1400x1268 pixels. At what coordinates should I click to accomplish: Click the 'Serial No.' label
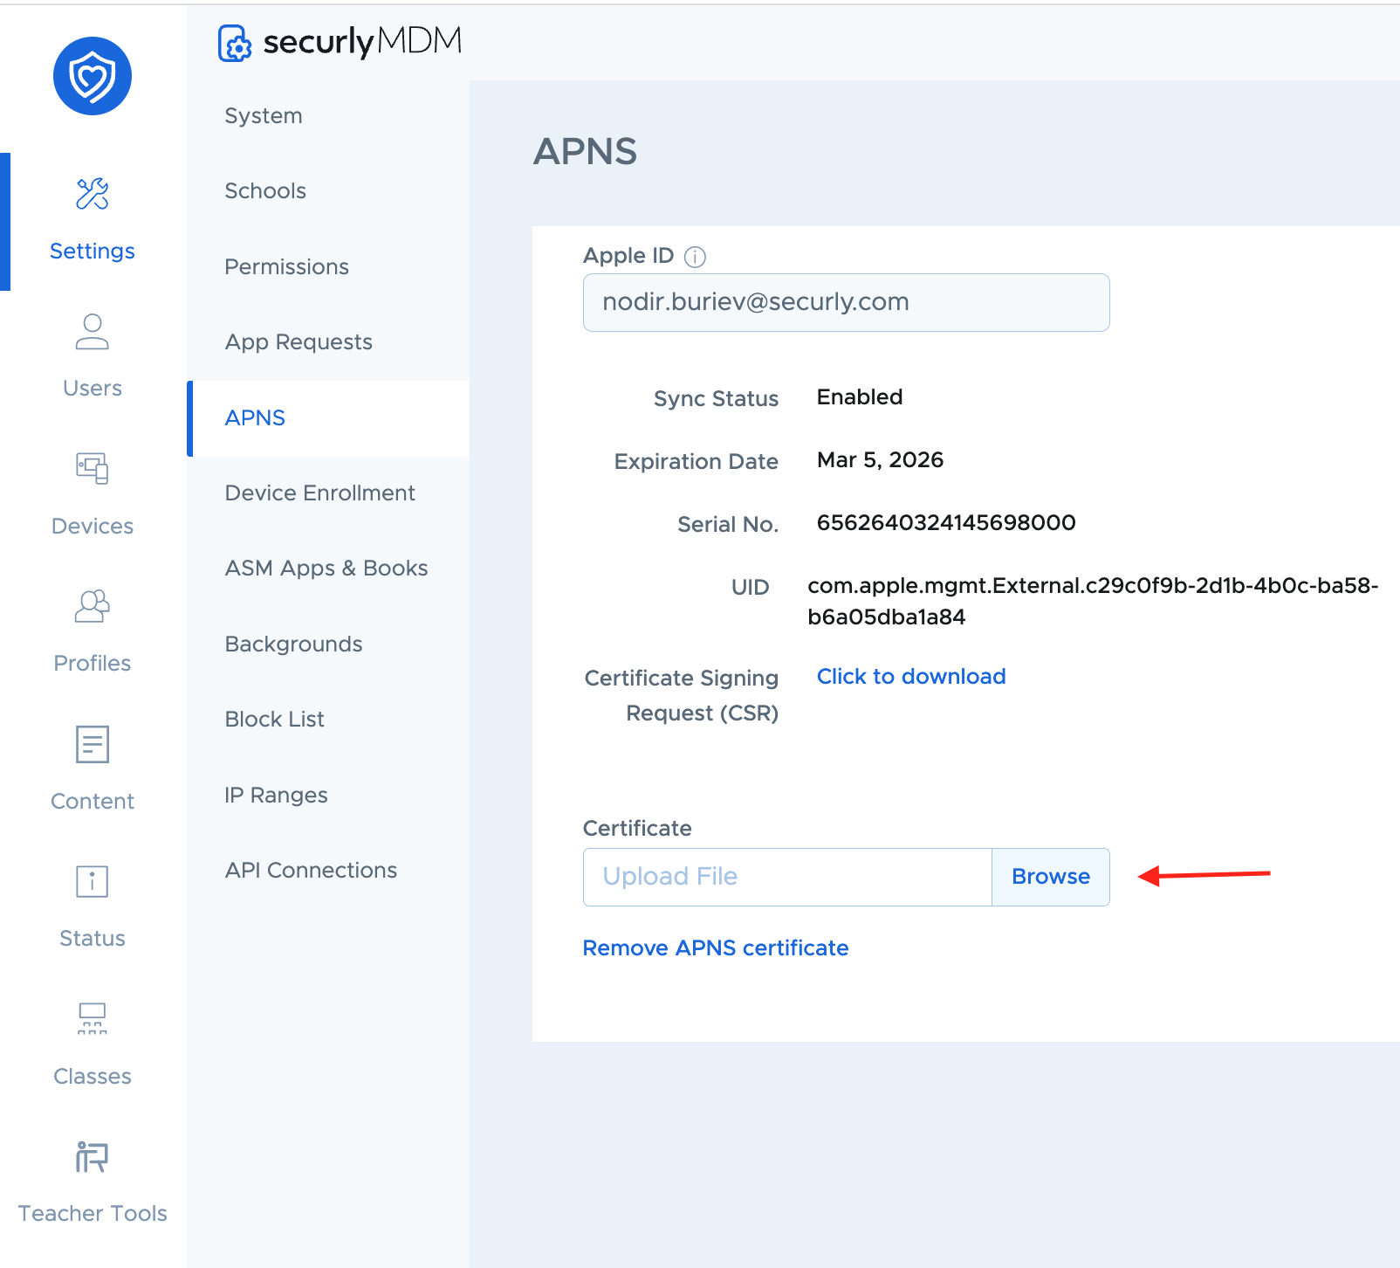[x=728, y=525]
